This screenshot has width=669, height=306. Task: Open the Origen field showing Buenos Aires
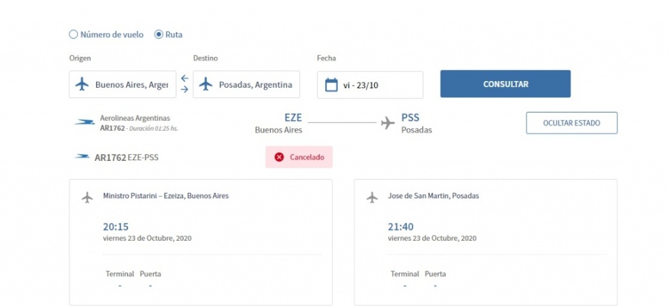[131, 84]
